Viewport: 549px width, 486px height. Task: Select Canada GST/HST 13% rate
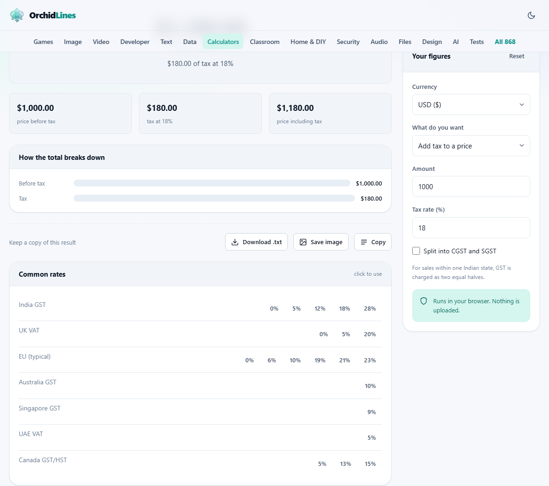coord(345,464)
